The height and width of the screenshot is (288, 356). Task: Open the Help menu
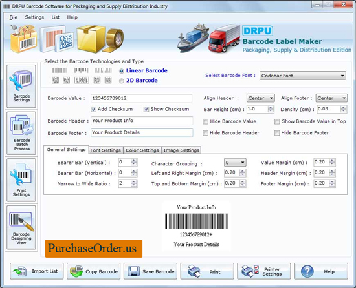(x=72, y=17)
